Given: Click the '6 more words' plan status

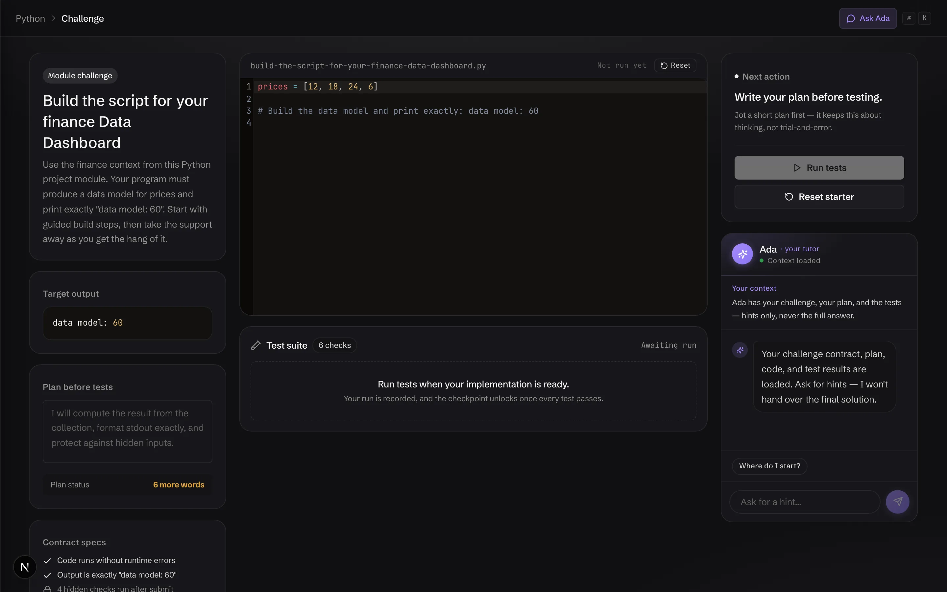Looking at the screenshot, I should point(179,485).
